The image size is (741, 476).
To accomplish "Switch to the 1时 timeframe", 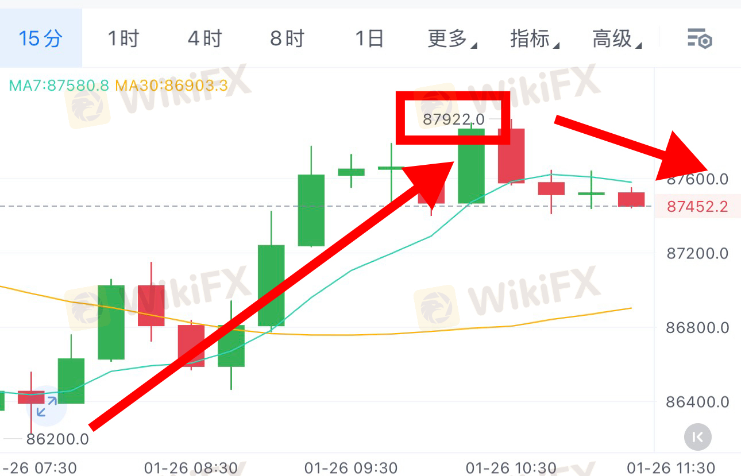I will 123,39.
